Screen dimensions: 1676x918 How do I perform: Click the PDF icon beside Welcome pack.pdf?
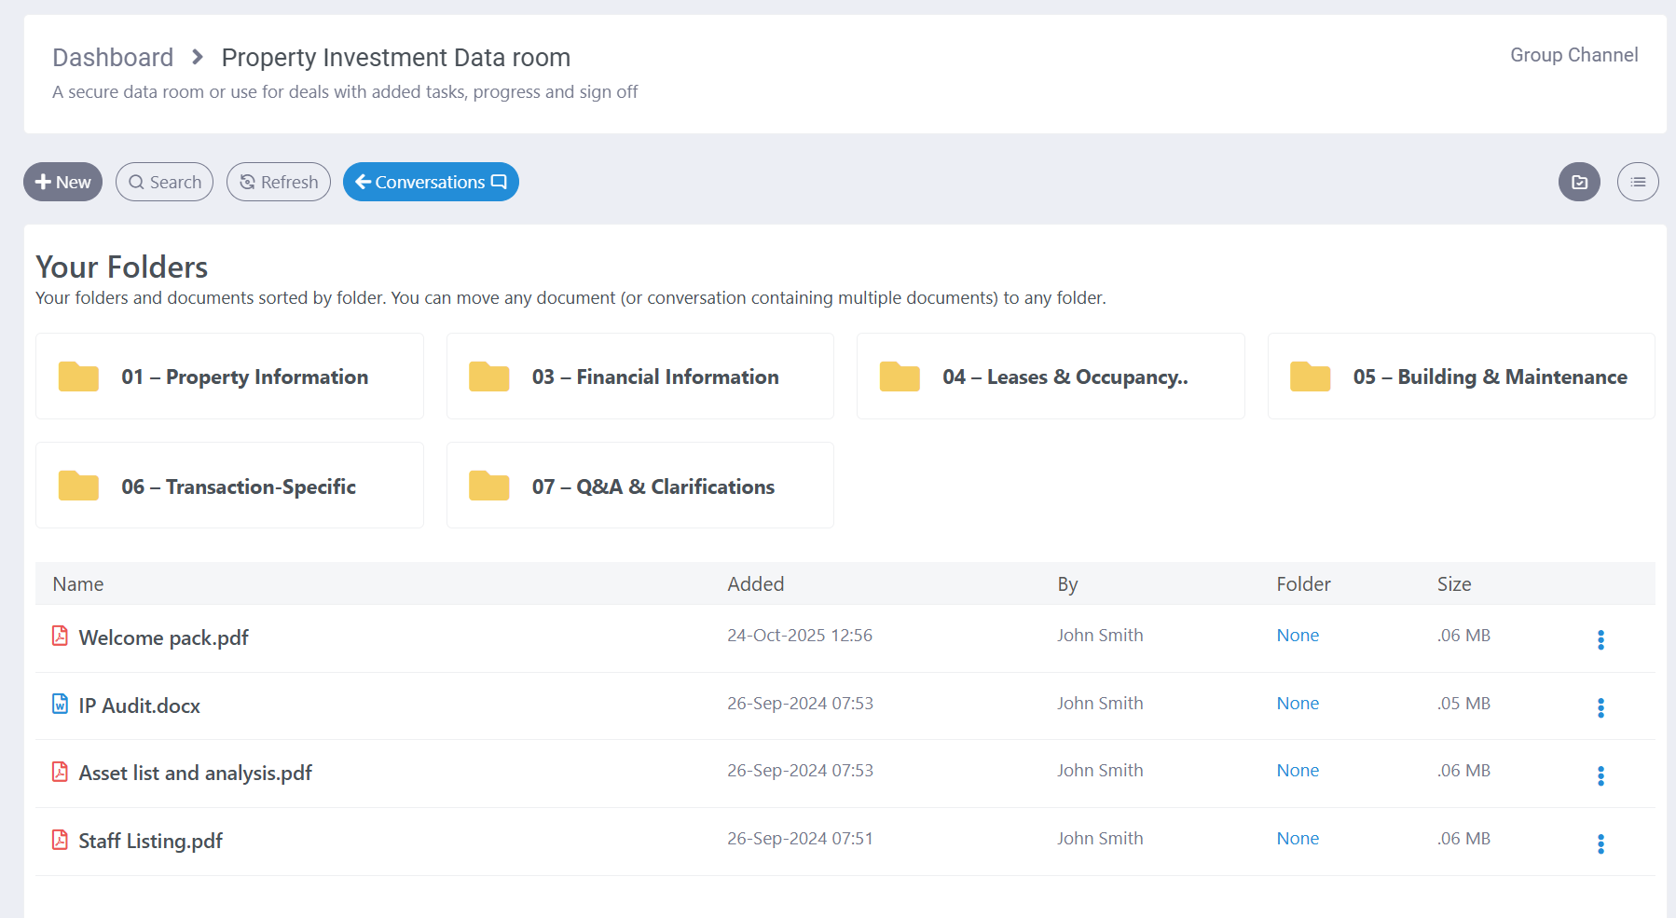pos(60,637)
